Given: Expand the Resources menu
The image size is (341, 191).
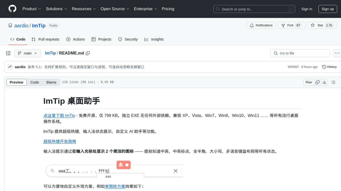Looking at the screenshot, I should tap(84, 9).
